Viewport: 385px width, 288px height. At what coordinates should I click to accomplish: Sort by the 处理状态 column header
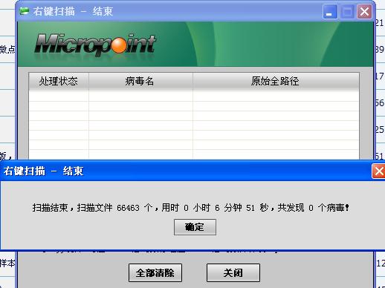point(59,81)
